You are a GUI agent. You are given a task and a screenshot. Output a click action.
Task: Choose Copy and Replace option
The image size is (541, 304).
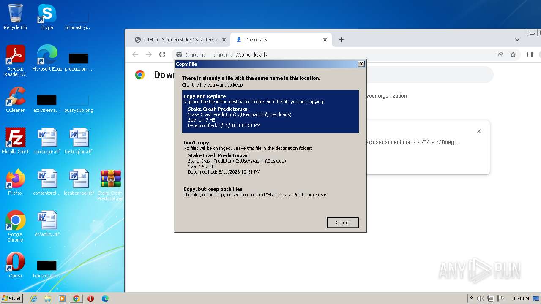pyautogui.click(x=270, y=111)
